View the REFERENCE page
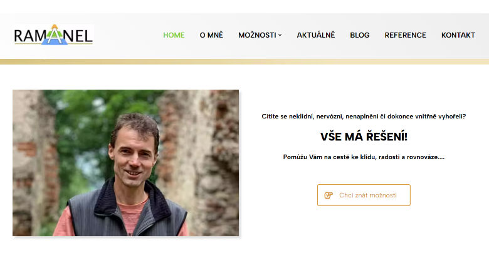 (405, 35)
